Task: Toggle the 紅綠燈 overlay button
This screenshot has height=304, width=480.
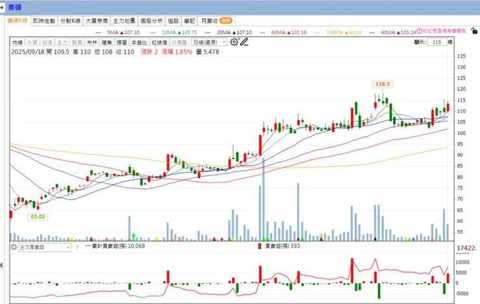Action: pos(159,42)
